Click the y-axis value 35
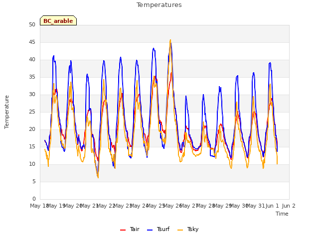Viewport: 319px width, 239px height. (x=32, y=77)
